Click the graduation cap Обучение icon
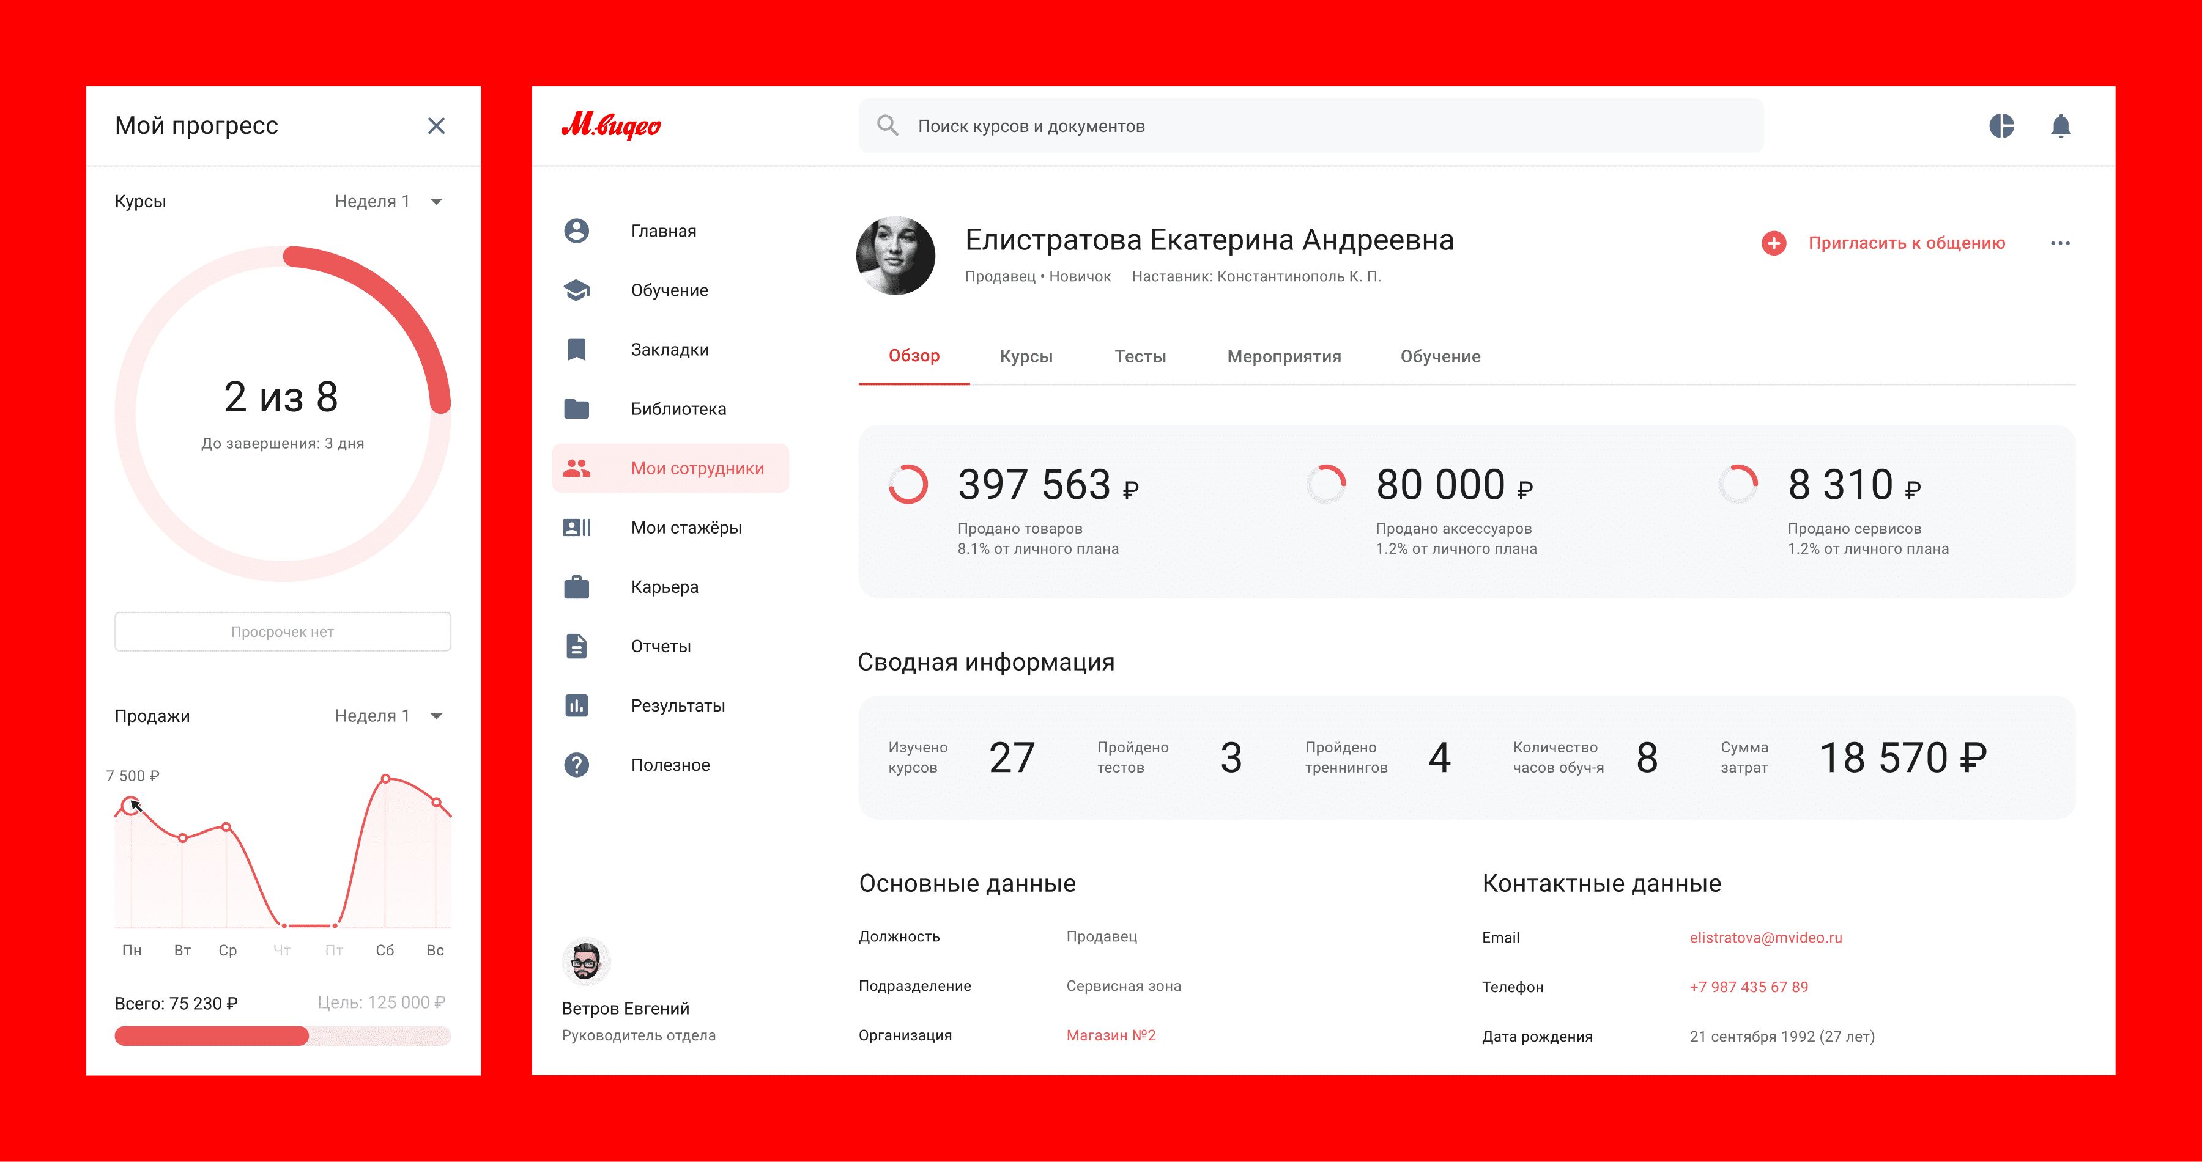 point(577,290)
